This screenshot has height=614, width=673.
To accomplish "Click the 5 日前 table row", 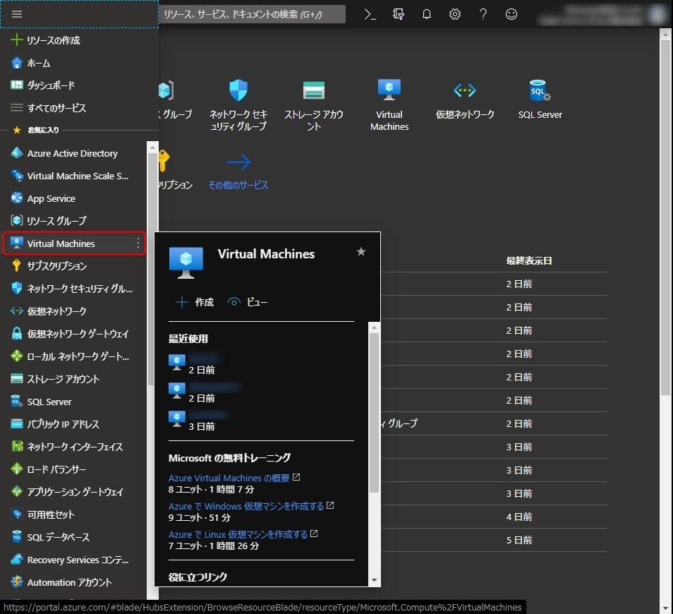I will click(x=495, y=540).
